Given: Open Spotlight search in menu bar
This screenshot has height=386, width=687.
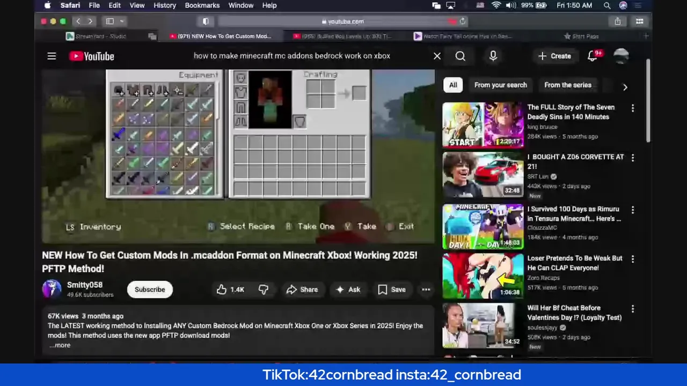Looking at the screenshot, I should click(607, 5).
